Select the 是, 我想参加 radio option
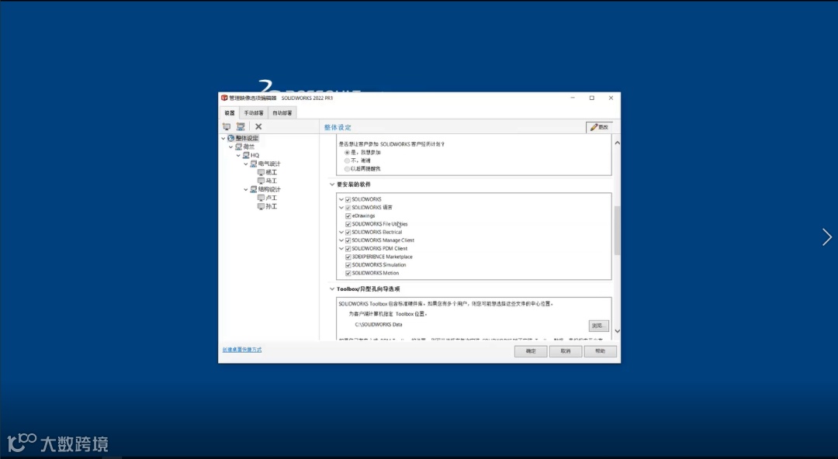Screen dimensions: 838x459 point(347,152)
